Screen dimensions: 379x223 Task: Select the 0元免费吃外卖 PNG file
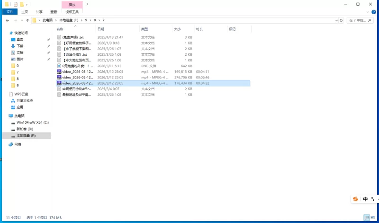(x=76, y=66)
